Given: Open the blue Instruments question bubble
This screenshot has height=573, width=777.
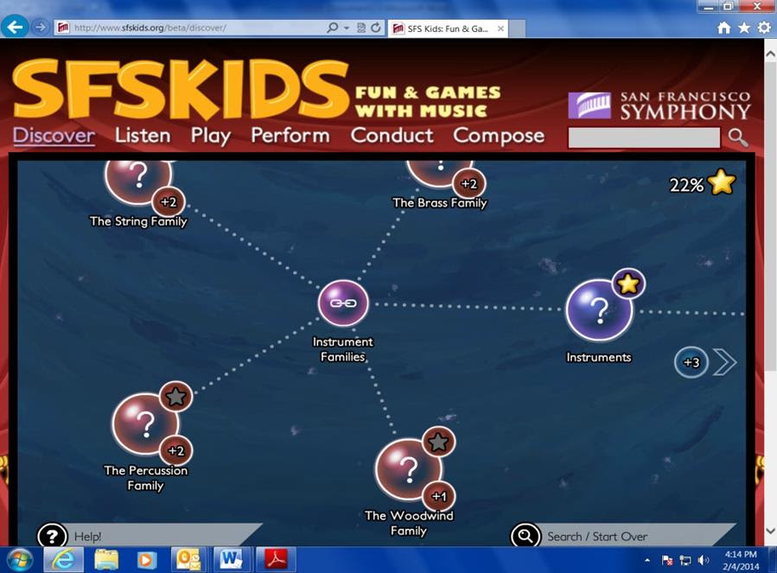Looking at the screenshot, I should [599, 310].
